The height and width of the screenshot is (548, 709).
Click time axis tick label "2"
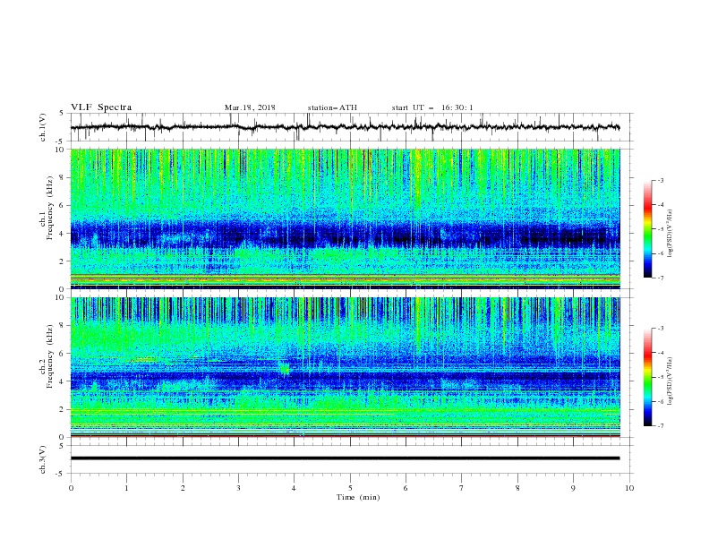183,488
